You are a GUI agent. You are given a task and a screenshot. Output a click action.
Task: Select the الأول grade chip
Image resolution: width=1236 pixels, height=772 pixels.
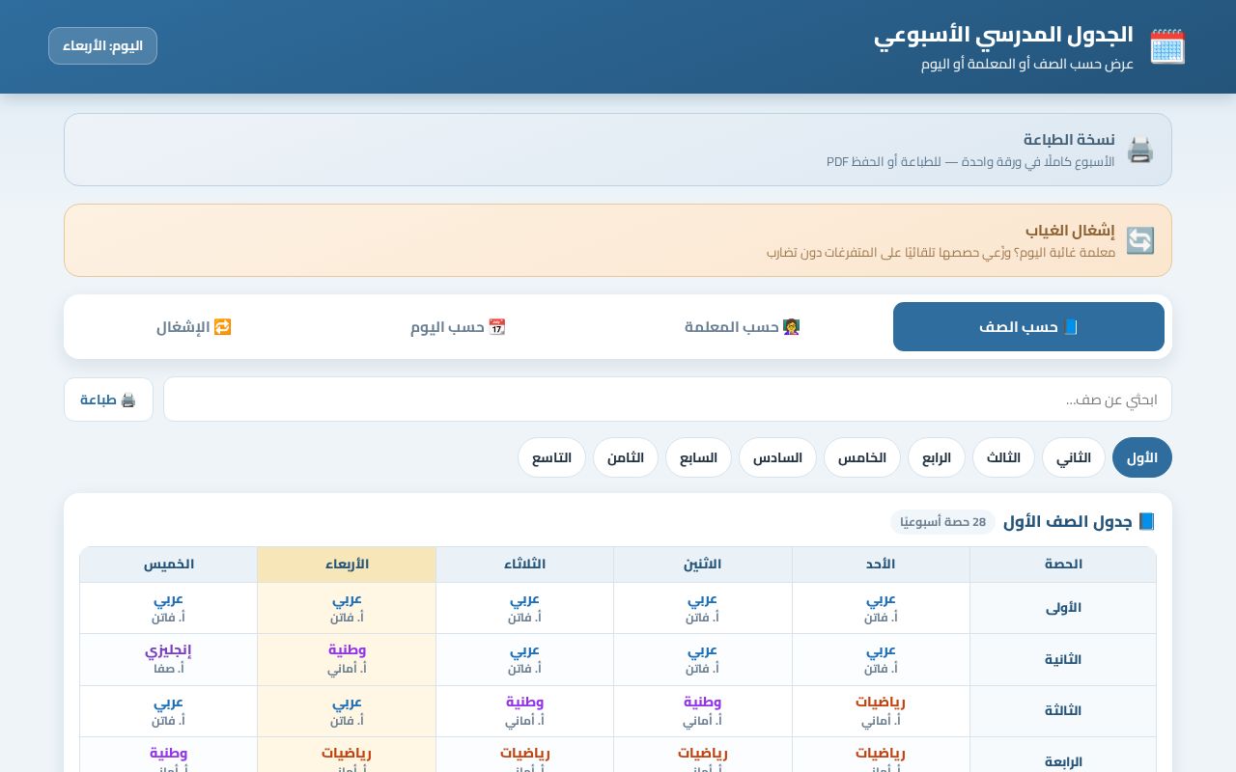pyautogui.click(x=1142, y=457)
